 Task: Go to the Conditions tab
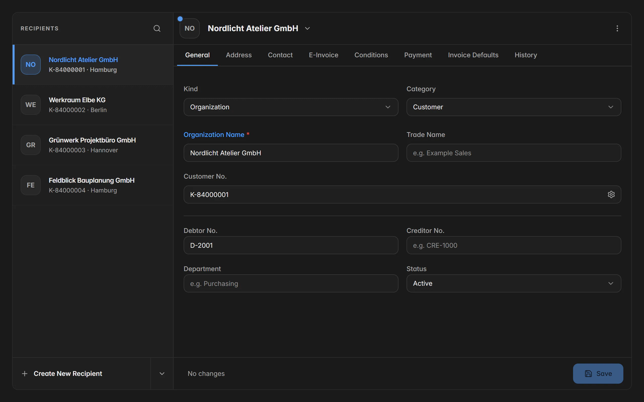tap(371, 55)
